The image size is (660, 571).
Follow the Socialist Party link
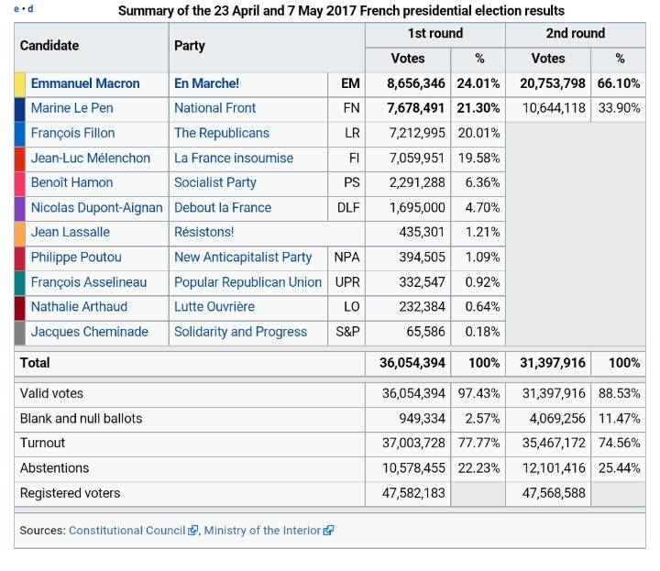point(214,182)
